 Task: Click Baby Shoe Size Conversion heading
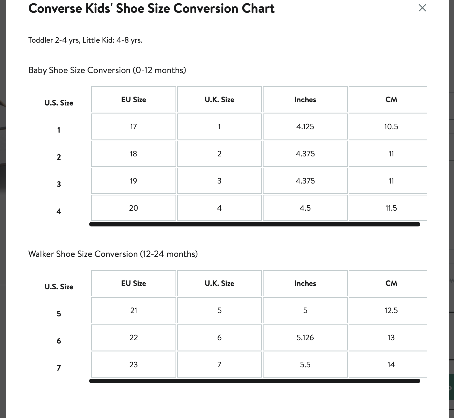tap(107, 70)
